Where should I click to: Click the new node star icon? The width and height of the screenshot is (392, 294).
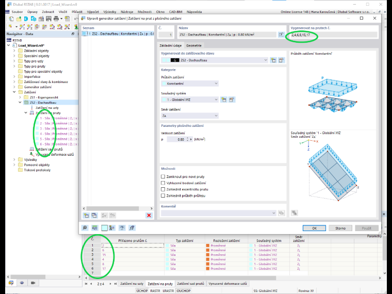10,26
